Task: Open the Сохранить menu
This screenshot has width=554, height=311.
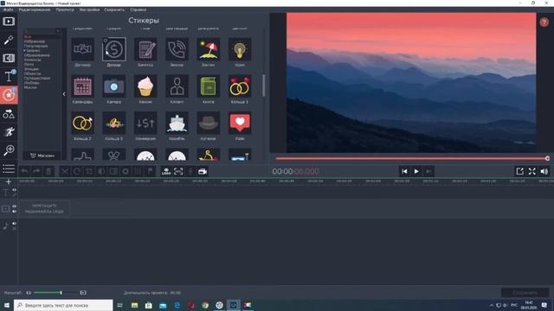Action: pyautogui.click(x=114, y=10)
